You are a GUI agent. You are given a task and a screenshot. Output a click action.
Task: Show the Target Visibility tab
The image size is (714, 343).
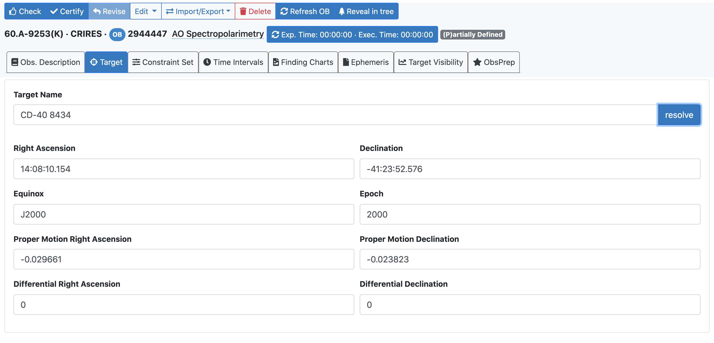coord(431,62)
